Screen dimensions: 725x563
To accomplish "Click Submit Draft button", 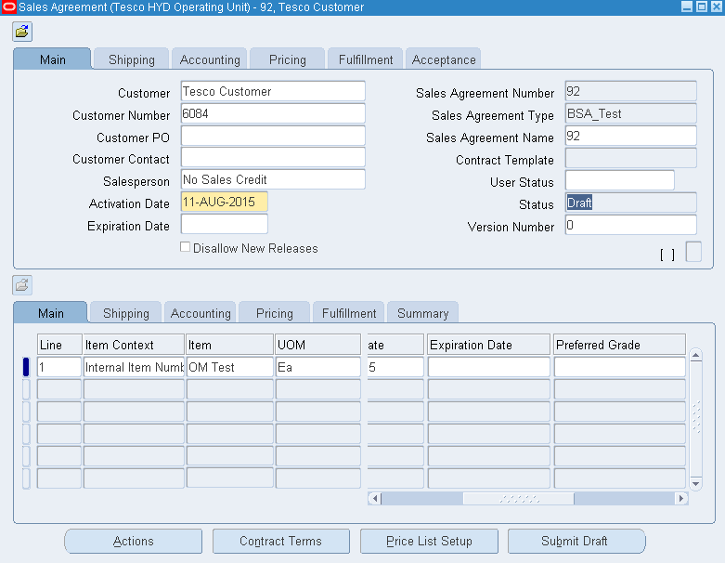I will [576, 541].
